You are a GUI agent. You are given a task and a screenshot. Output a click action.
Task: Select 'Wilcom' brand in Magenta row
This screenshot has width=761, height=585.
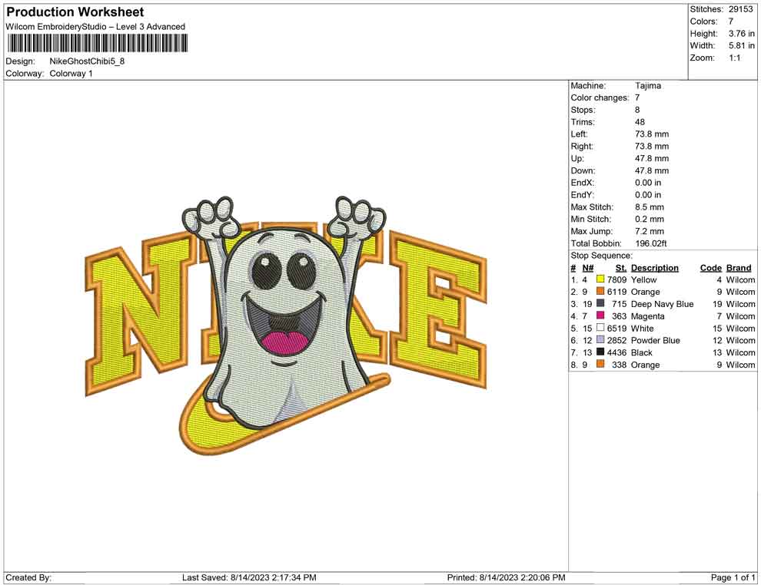click(x=740, y=316)
